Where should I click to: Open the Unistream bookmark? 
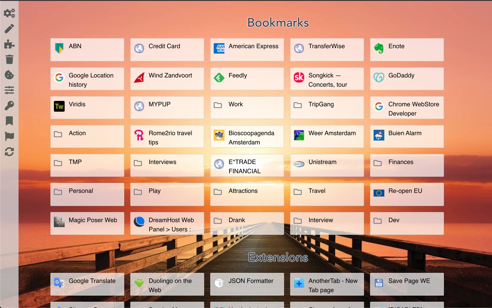click(327, 165)
